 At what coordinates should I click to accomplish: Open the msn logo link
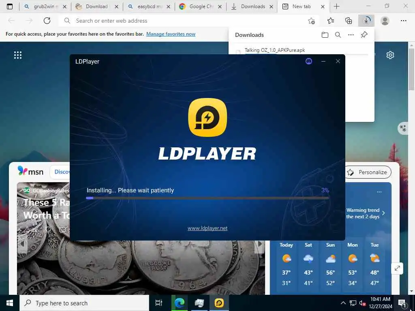click(30, 171)
